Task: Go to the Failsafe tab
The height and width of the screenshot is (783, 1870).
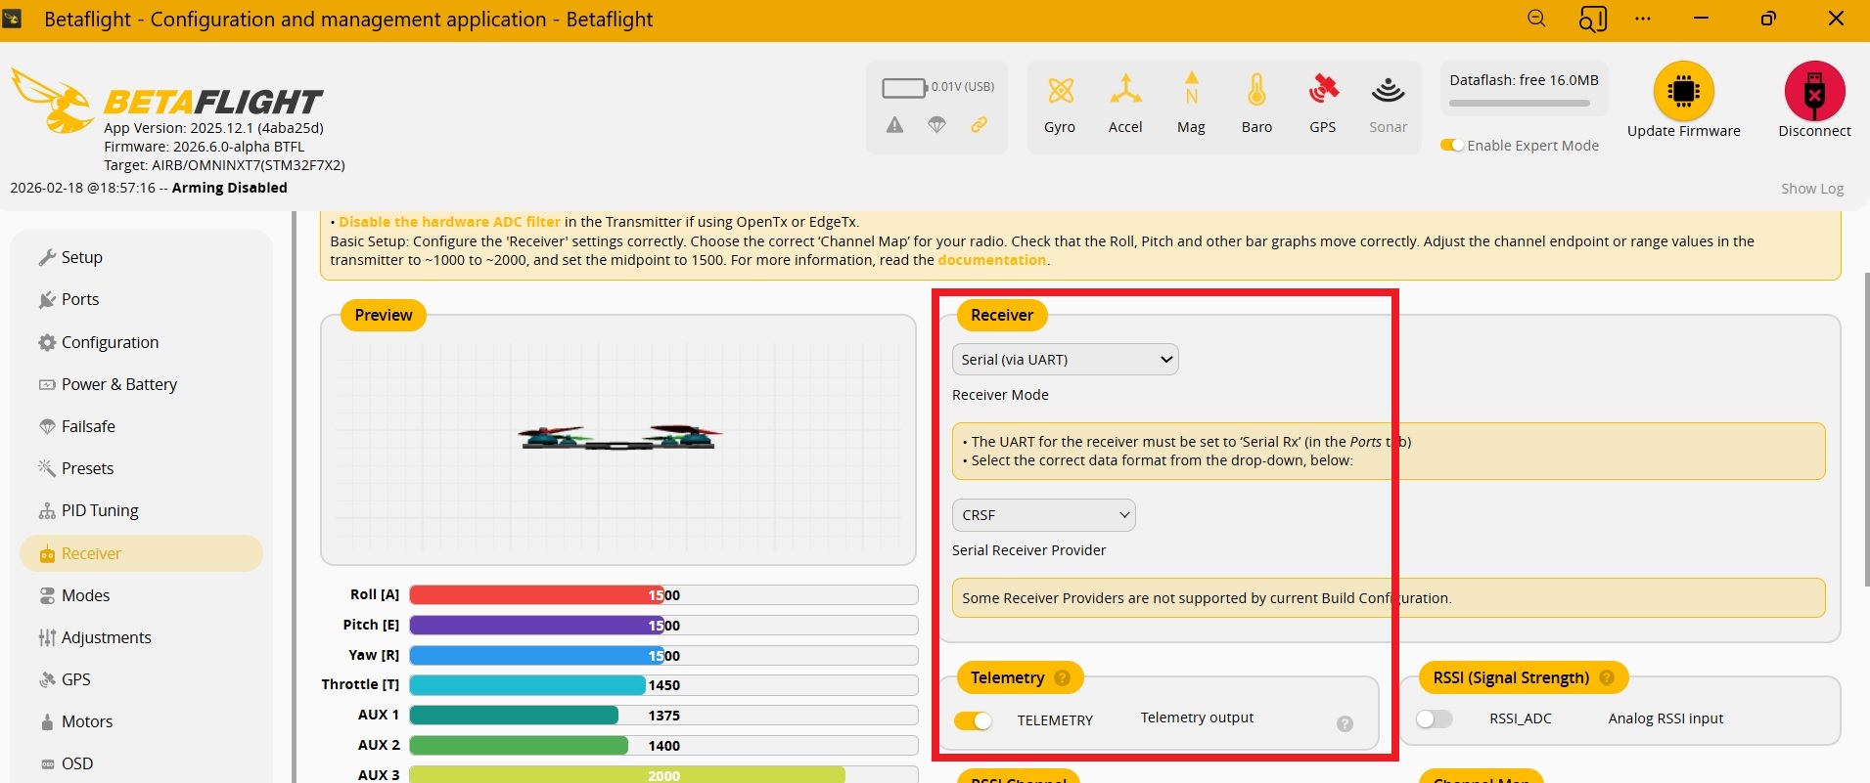Action: click(88, 427)
